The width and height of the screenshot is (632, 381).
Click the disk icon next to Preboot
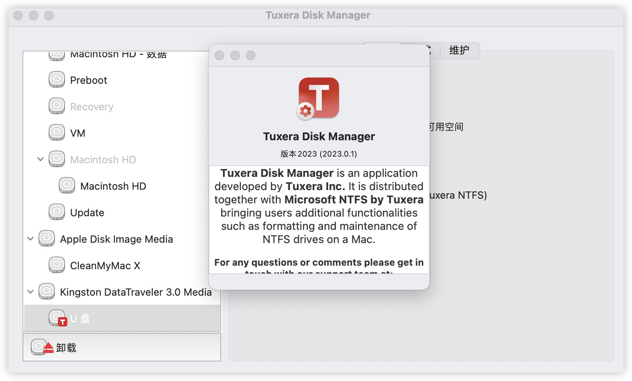point(57,79)
